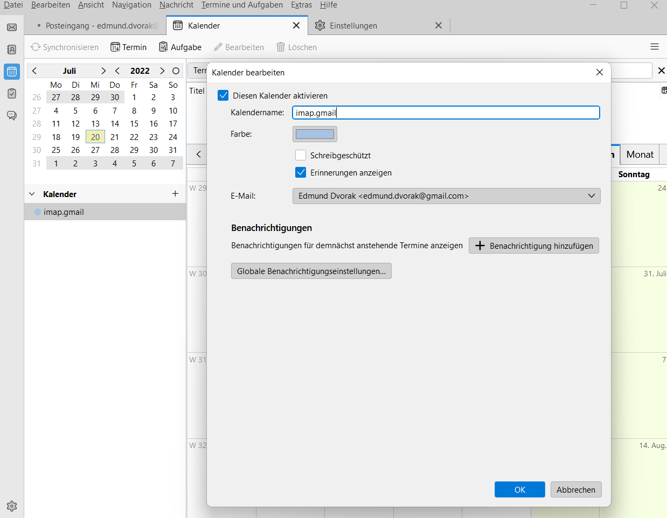Screen dimensions: 667x518
Task: Open the Mail space in sidebar
Action: pyautogui.click(x=12, y=27)
